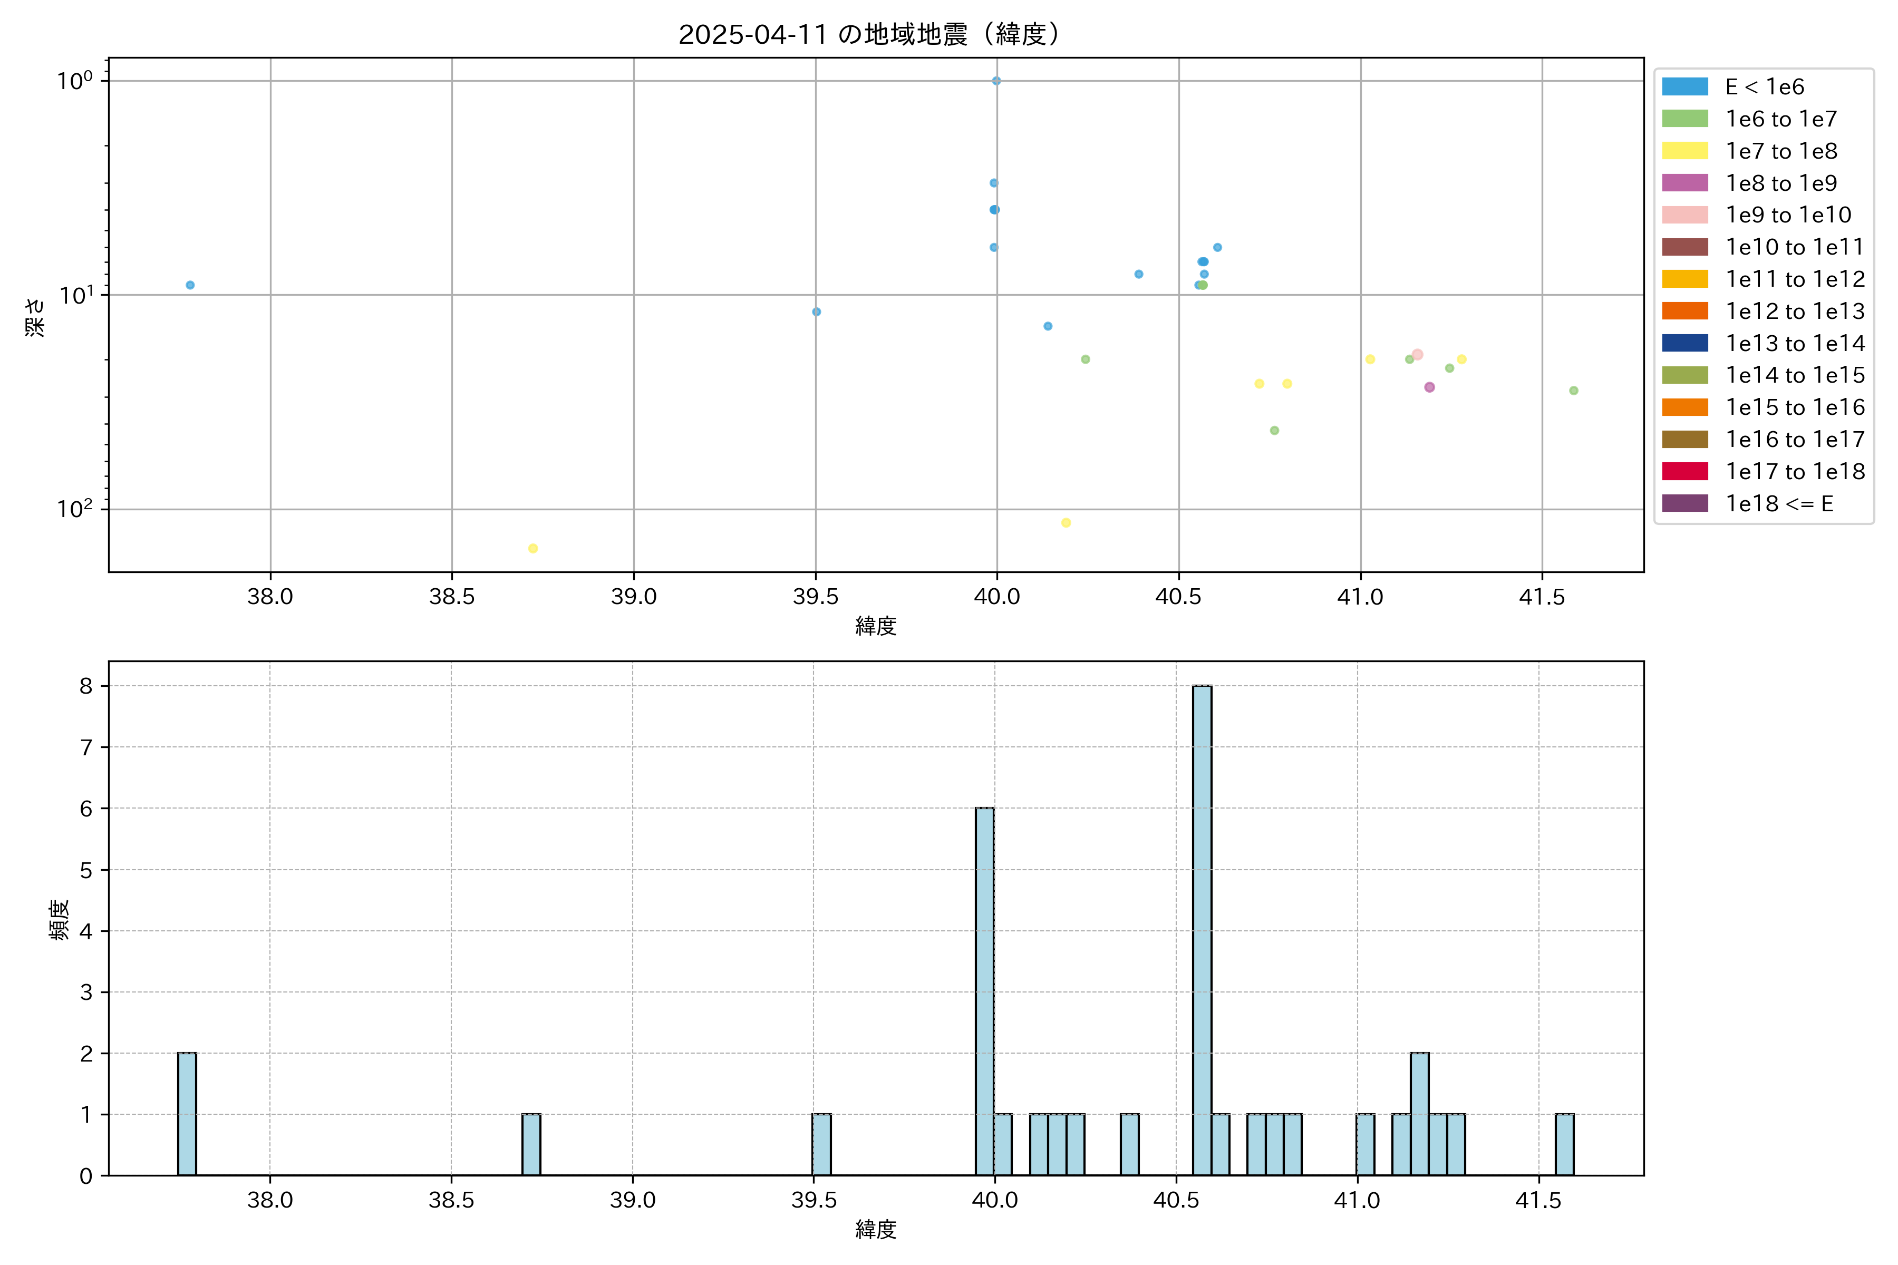Image resolution: width=1898 pixels, height=1265 pixels.
Task: Click the leftmost histogram bar with frequency 2
Action: tap(187, 1113)
